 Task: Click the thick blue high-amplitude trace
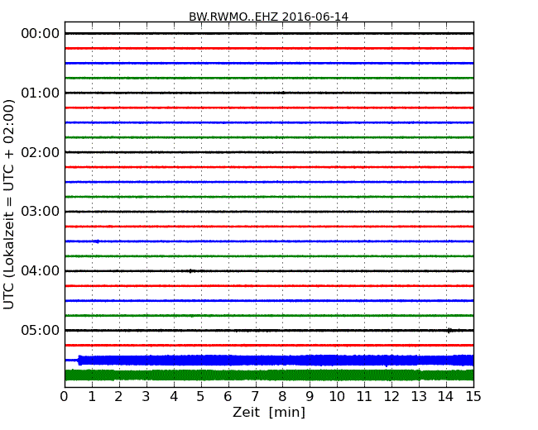pyautogui.click(x=276, y=361)
